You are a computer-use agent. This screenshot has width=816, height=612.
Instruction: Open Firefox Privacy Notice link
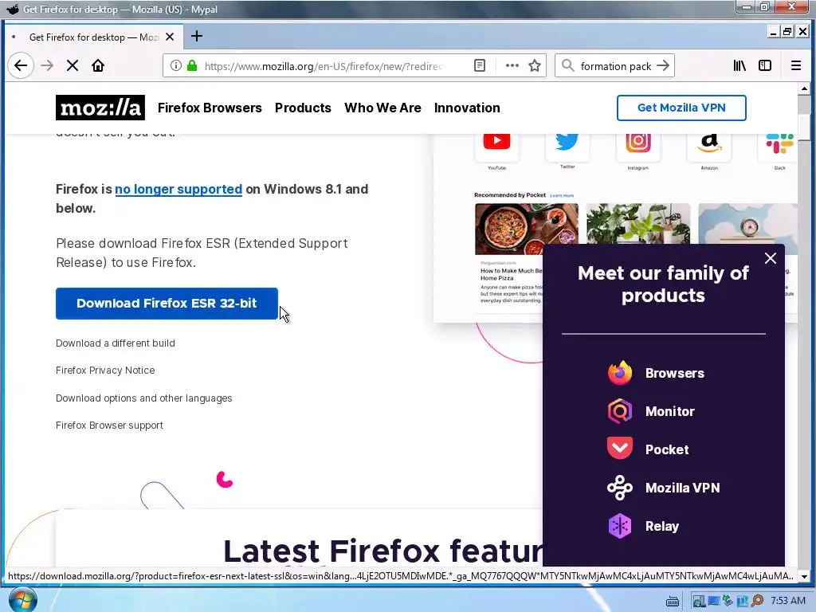click(x=105, y=370)
